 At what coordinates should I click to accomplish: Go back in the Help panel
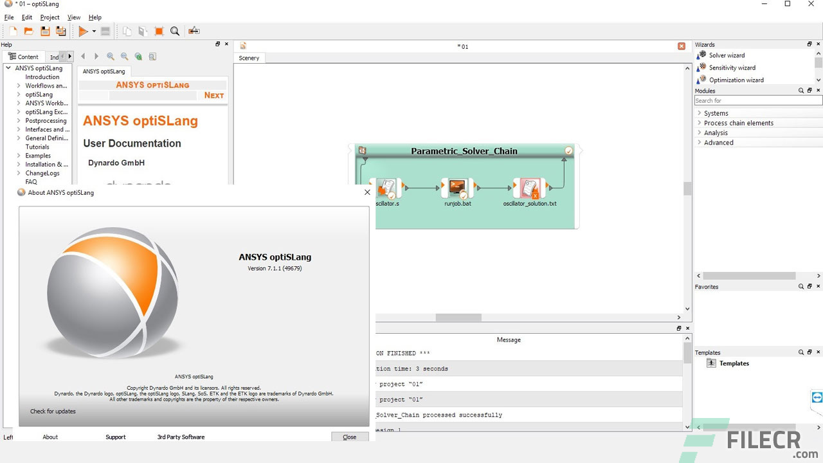pos(83,57)
